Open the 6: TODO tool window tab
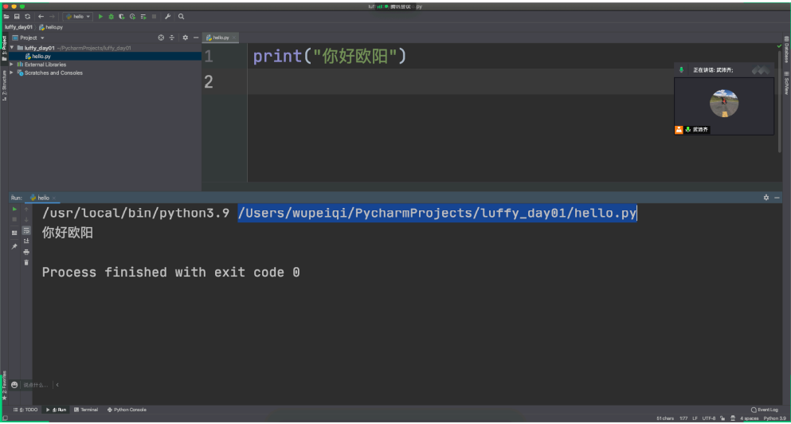 click(x=25, y=410)
